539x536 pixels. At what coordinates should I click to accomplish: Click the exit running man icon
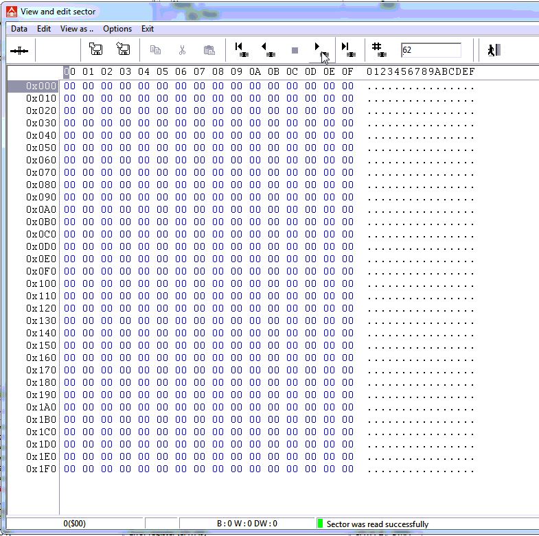click(494, 50)
